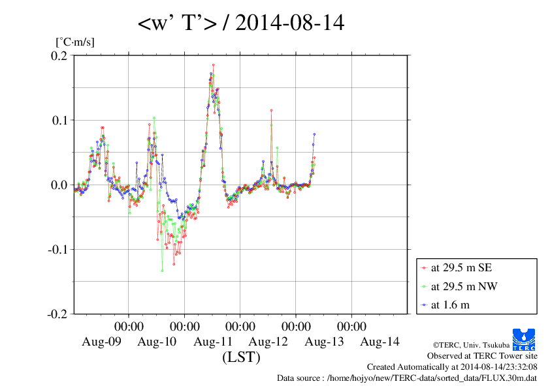
Task: Click the chart title '<w' T'> / 2014-08-14'
Action: click(x=241, y=23)
